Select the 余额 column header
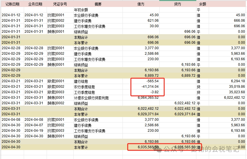 [x=202, y=4]
